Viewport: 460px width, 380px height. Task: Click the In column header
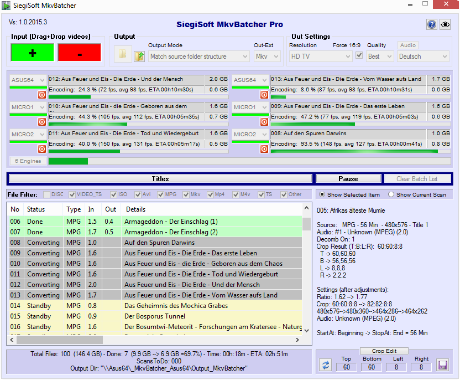[x=93, y=209]
